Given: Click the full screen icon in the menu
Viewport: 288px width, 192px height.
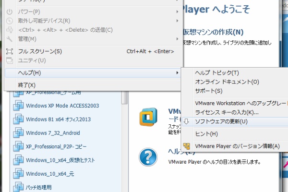Looking at the screenshot, I should 10,51.
